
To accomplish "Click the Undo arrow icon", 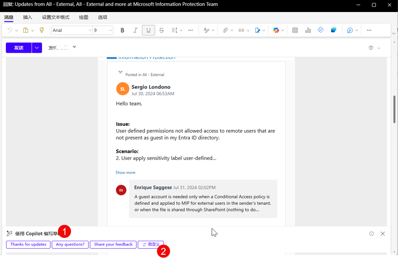I will (x=10, y=30).
